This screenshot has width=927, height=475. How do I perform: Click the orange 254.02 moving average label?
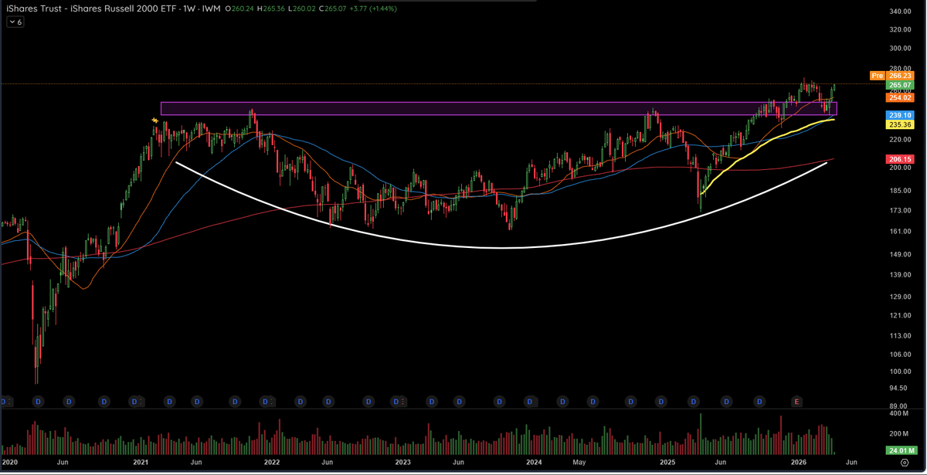[901, 97]
